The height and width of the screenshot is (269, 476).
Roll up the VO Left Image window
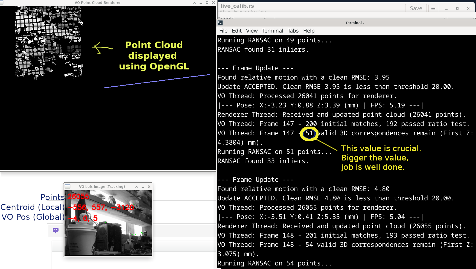pyautogui.click(x=136, y=186)
